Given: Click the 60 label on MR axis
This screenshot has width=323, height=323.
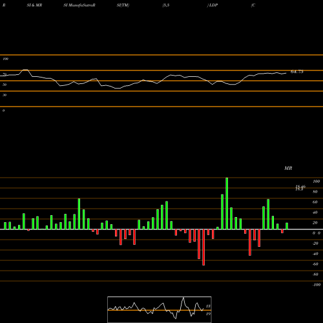Looking at the screenshot, I should (x=315, y=202).
